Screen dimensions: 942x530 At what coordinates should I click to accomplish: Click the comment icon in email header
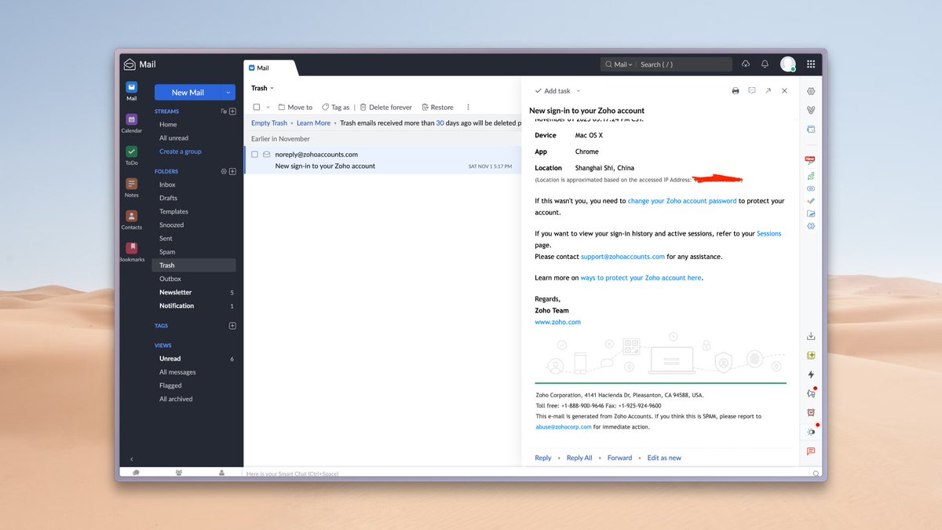click(752, 91)
